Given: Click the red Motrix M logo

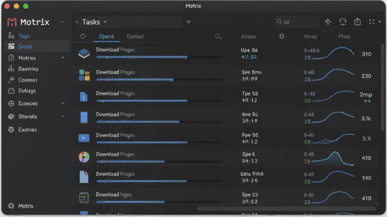Looking at the screenshot, I should point(12,22).
